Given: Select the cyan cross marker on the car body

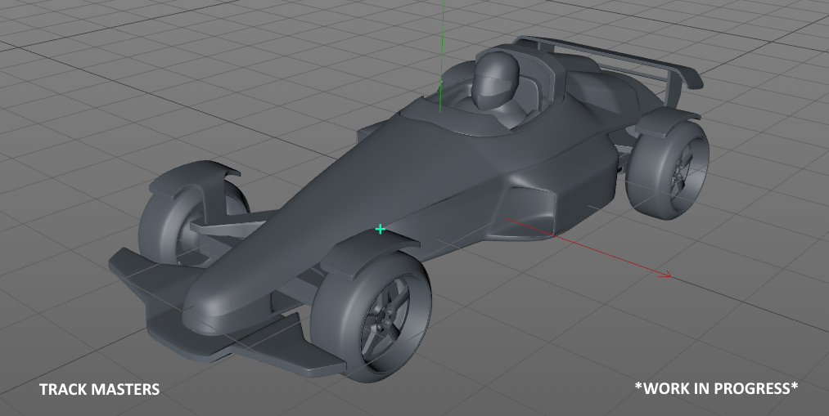Looking at the screenshot, I should (381, 229).
